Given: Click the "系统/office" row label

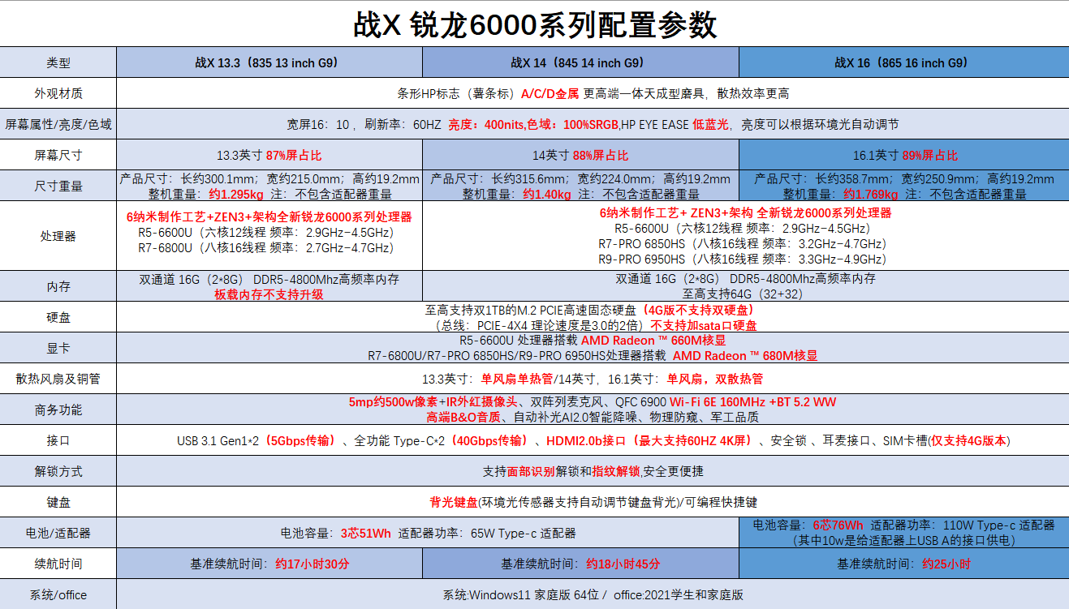Looking at the screenshot, I should click(x=58, y=594).
